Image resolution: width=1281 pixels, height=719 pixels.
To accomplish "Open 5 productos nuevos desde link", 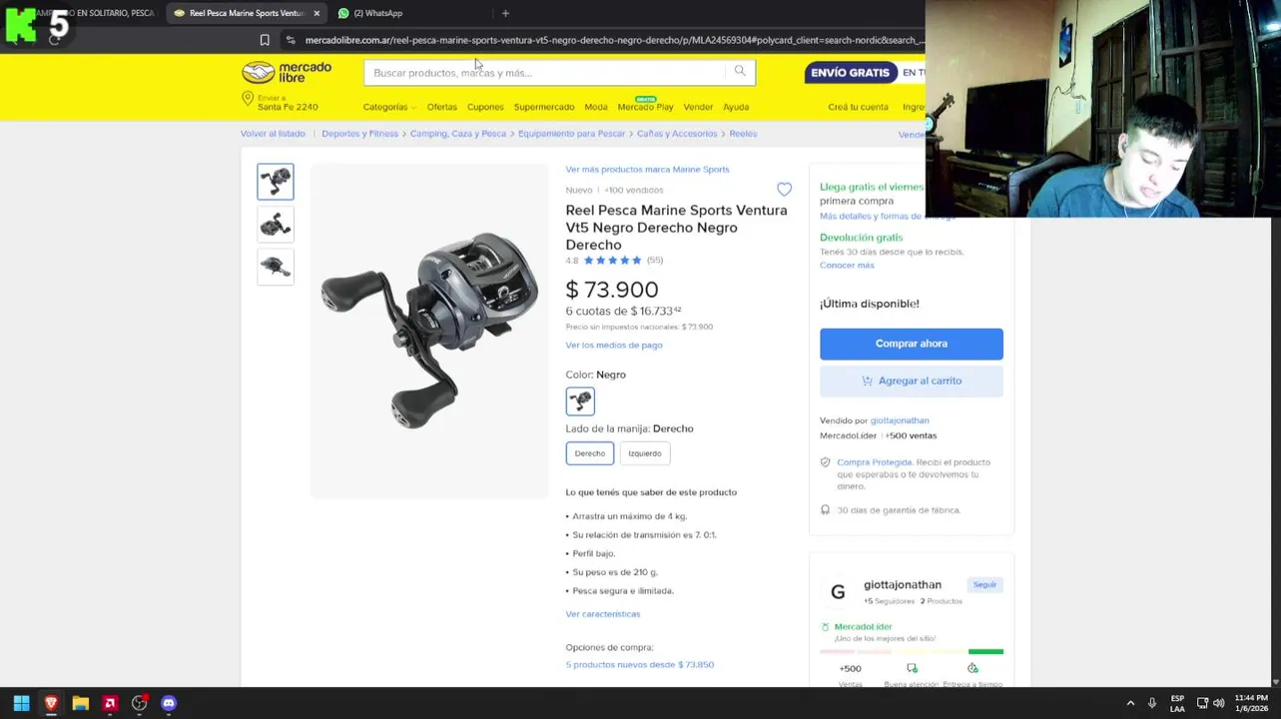I will tap(640, 664).
